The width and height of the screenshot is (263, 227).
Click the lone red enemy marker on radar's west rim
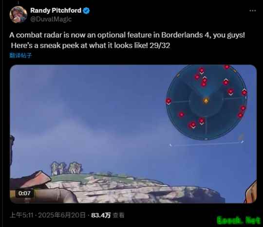[x=169, y=101]
